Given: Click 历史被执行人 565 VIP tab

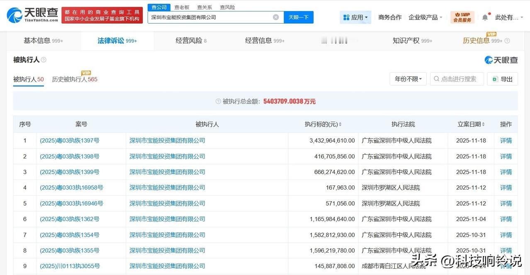Looking at the screenshot, I should [75, 79].
